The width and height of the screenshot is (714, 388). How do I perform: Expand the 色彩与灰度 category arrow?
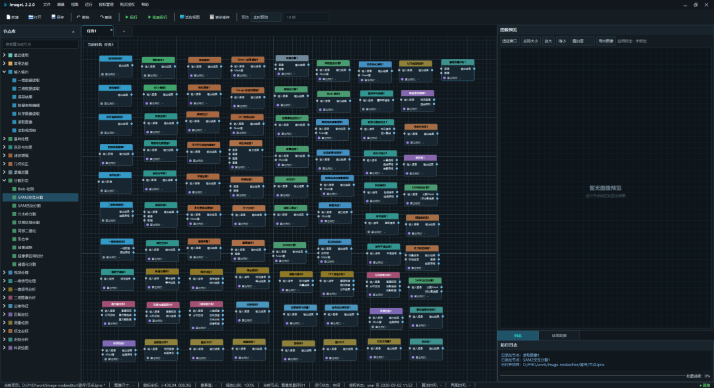click(5, 147)
